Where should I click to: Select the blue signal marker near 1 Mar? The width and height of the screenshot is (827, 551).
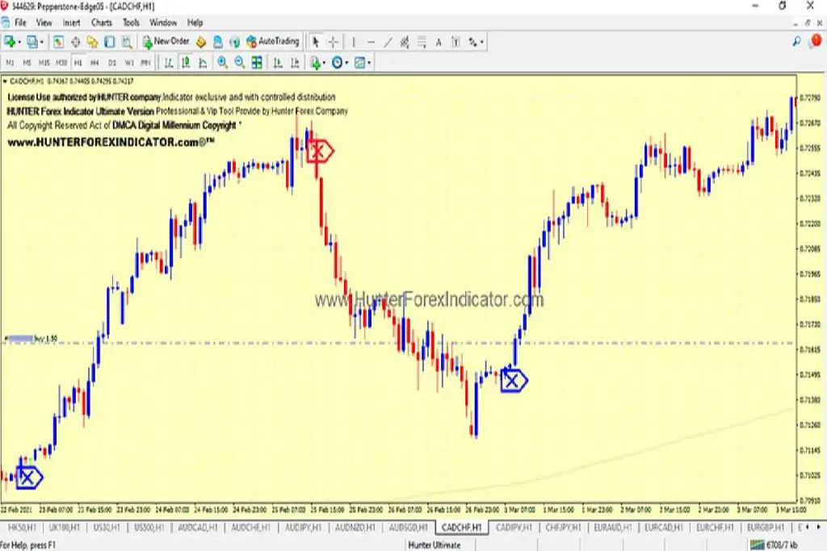point(514,380)
